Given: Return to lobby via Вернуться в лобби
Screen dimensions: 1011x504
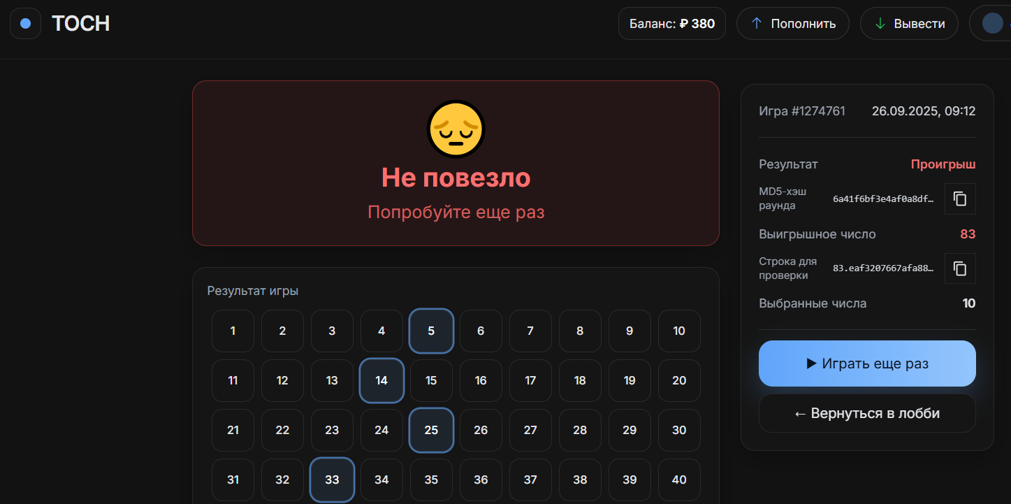Looking at the screenshot, I should tap(867, 413).
